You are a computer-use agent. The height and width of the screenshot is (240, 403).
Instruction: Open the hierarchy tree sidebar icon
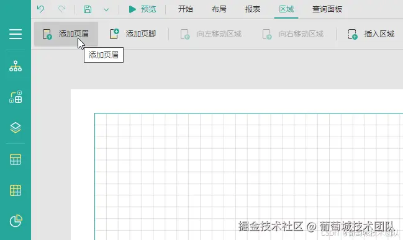(16, 66)
